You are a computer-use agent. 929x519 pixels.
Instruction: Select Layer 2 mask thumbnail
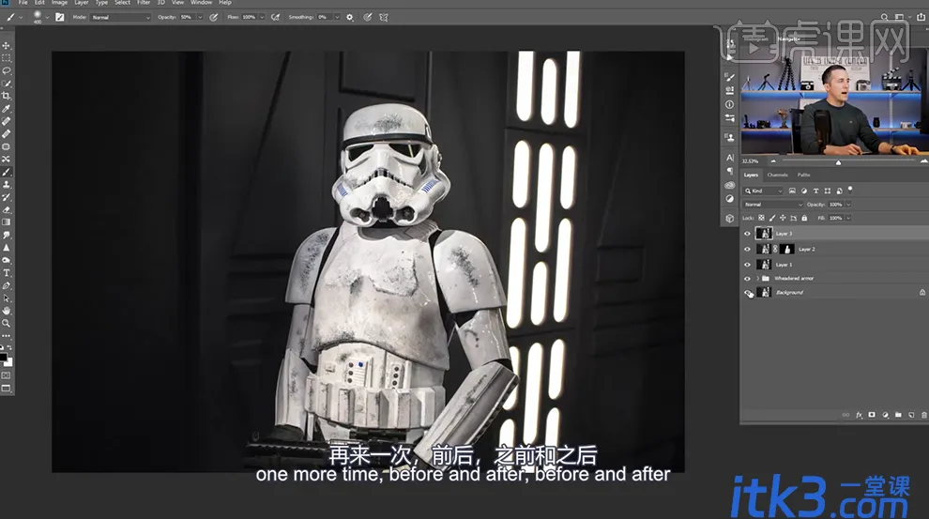click(x=786, y=250)
